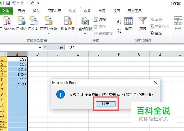This screenshot has width=184, height=131.
Task: Select column B header
Action: click(38, 54)
